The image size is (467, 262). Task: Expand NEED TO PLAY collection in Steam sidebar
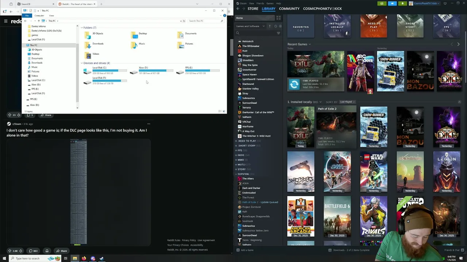pos(236,141)
